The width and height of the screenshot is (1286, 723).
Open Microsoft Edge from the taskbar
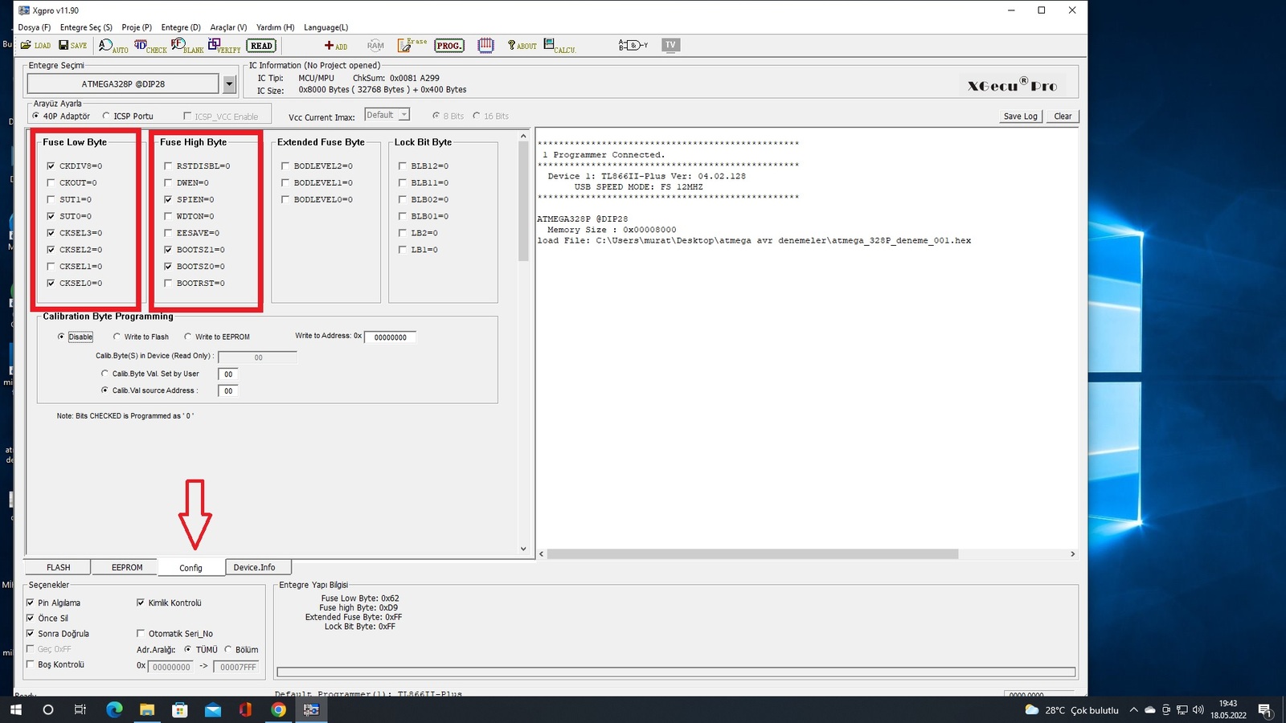[114, 709]
